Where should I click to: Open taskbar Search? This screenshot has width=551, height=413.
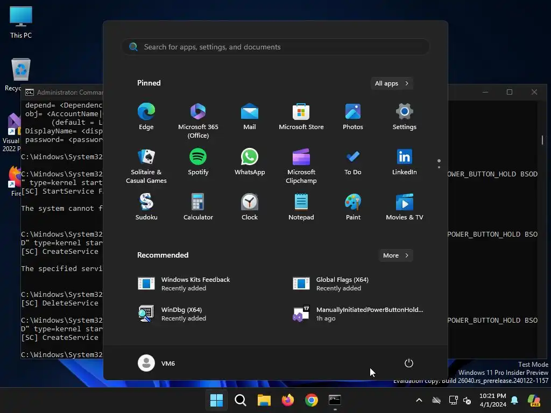(x=241, y=400)
